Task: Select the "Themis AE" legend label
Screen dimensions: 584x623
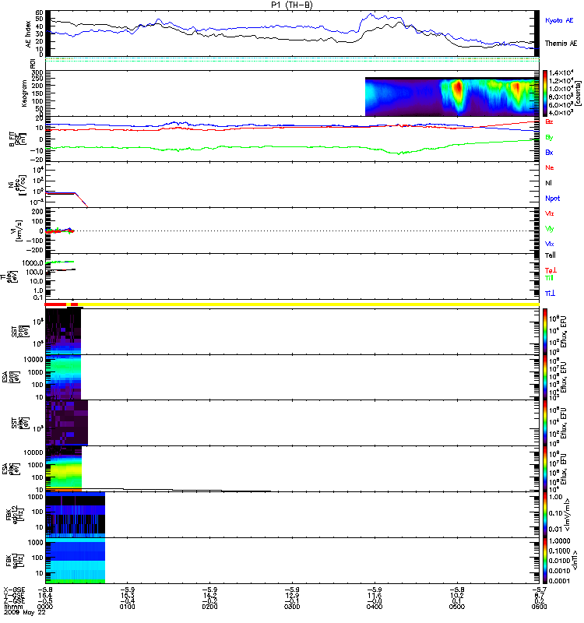Action: coord(561,44)
